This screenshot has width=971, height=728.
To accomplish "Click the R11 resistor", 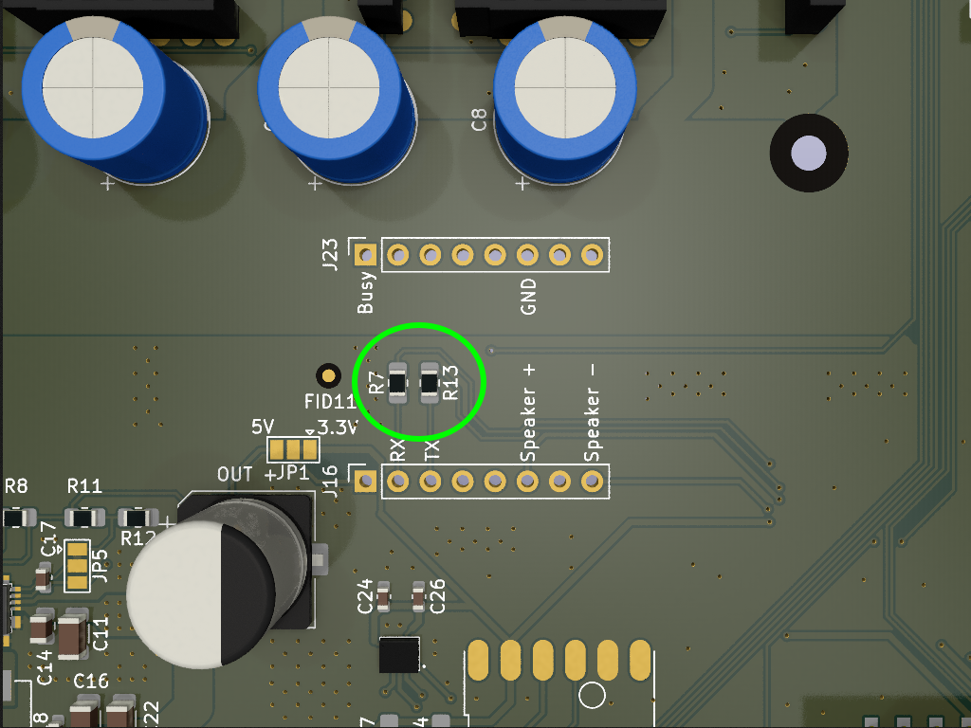I will (x=84, y=518).
